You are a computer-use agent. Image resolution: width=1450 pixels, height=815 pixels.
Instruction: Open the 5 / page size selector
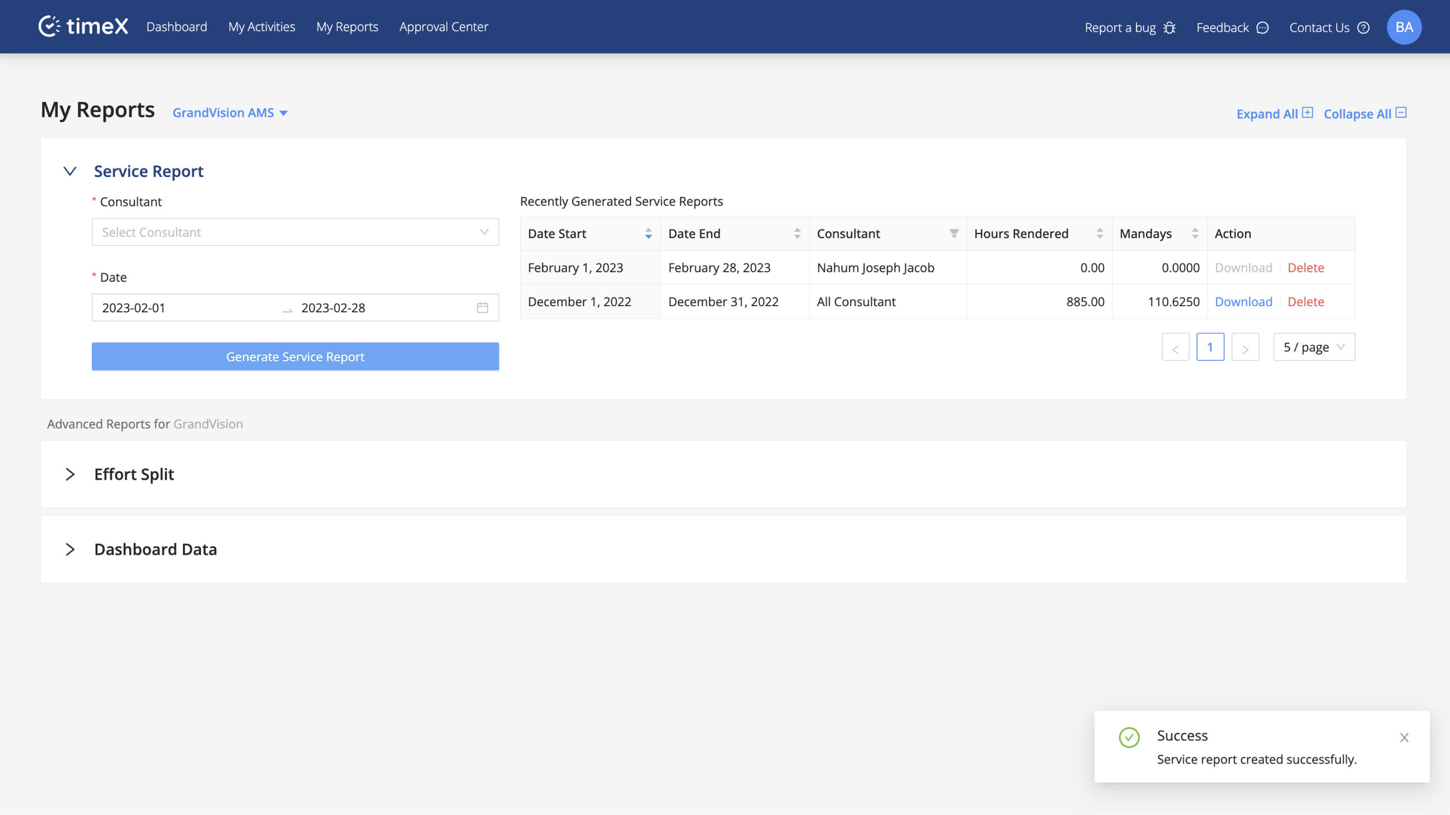pyautogui.click(x=1313, y=346)
